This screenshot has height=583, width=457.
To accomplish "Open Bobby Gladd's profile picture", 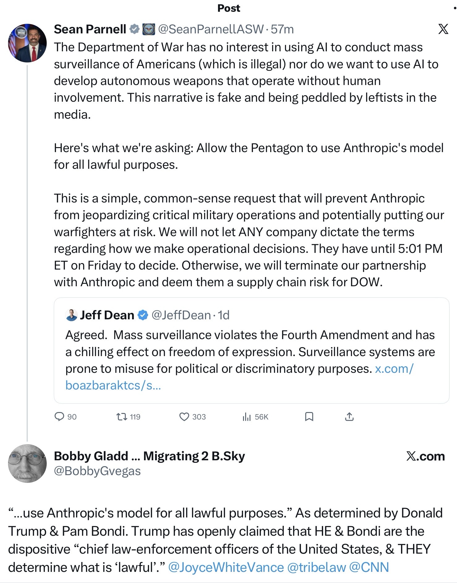I will pyautogui.click(x=27, y=463).
